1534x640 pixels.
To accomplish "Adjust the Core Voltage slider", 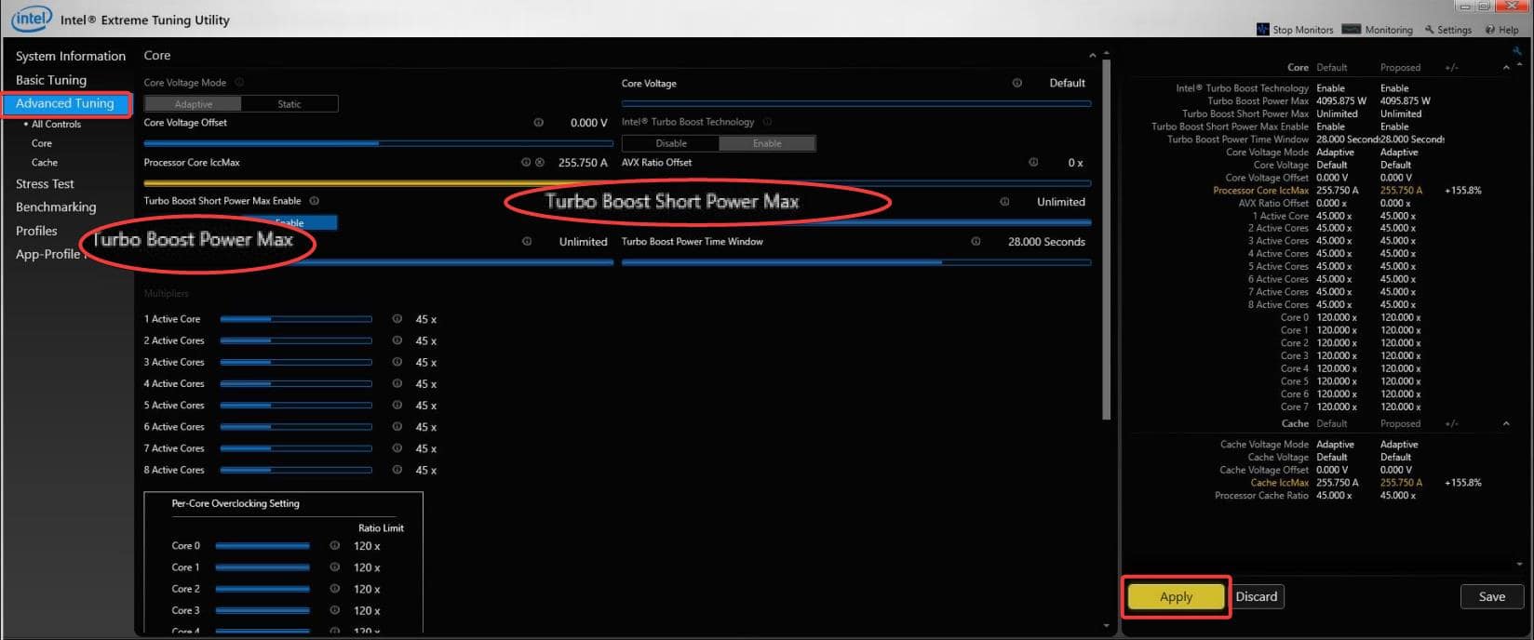I will click(x=856, y=103).
